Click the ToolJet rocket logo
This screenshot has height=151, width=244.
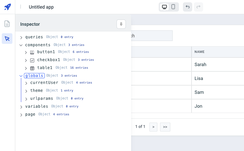point(7,7)
